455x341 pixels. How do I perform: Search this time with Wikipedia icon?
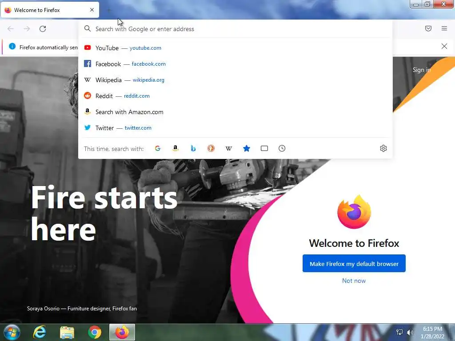click(x=229, y=148)
